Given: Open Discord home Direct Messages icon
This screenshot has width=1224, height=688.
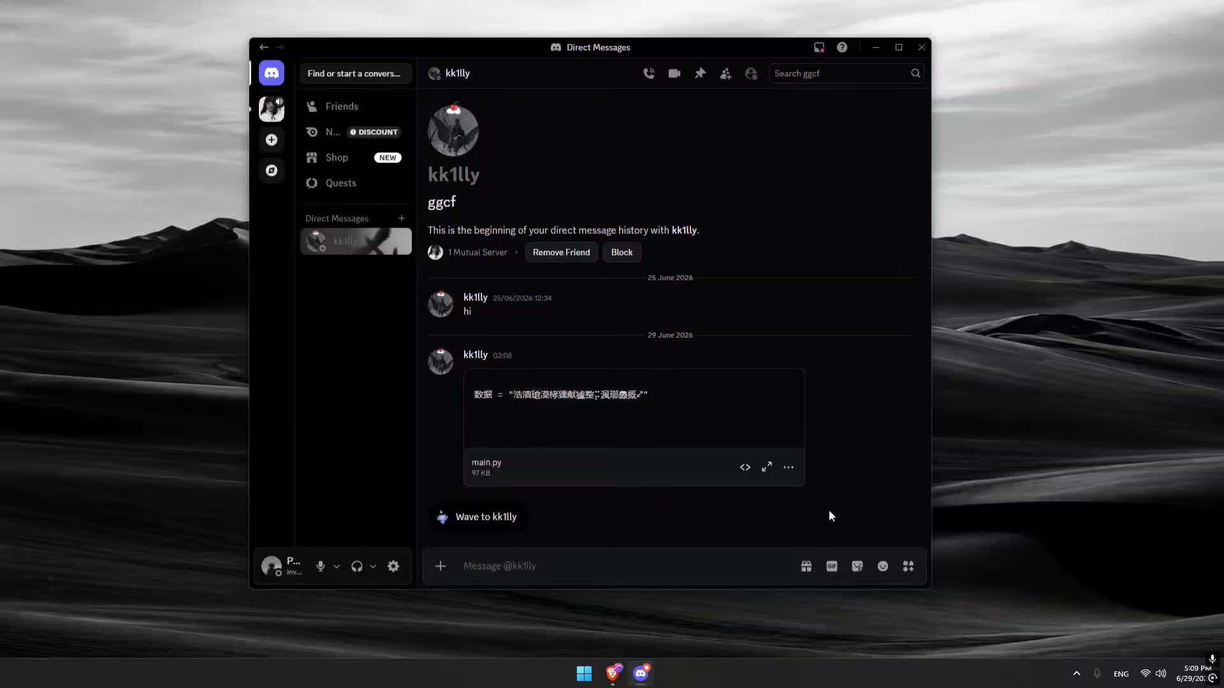Looking at the screenshot, I should (272, 73).
